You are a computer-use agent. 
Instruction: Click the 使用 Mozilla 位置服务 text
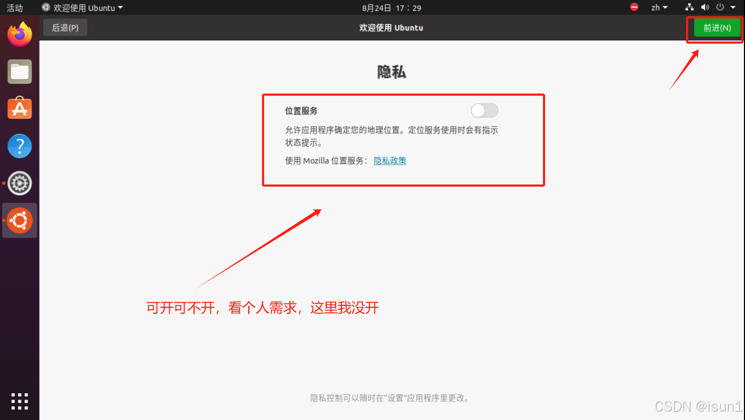pos(326,161)
